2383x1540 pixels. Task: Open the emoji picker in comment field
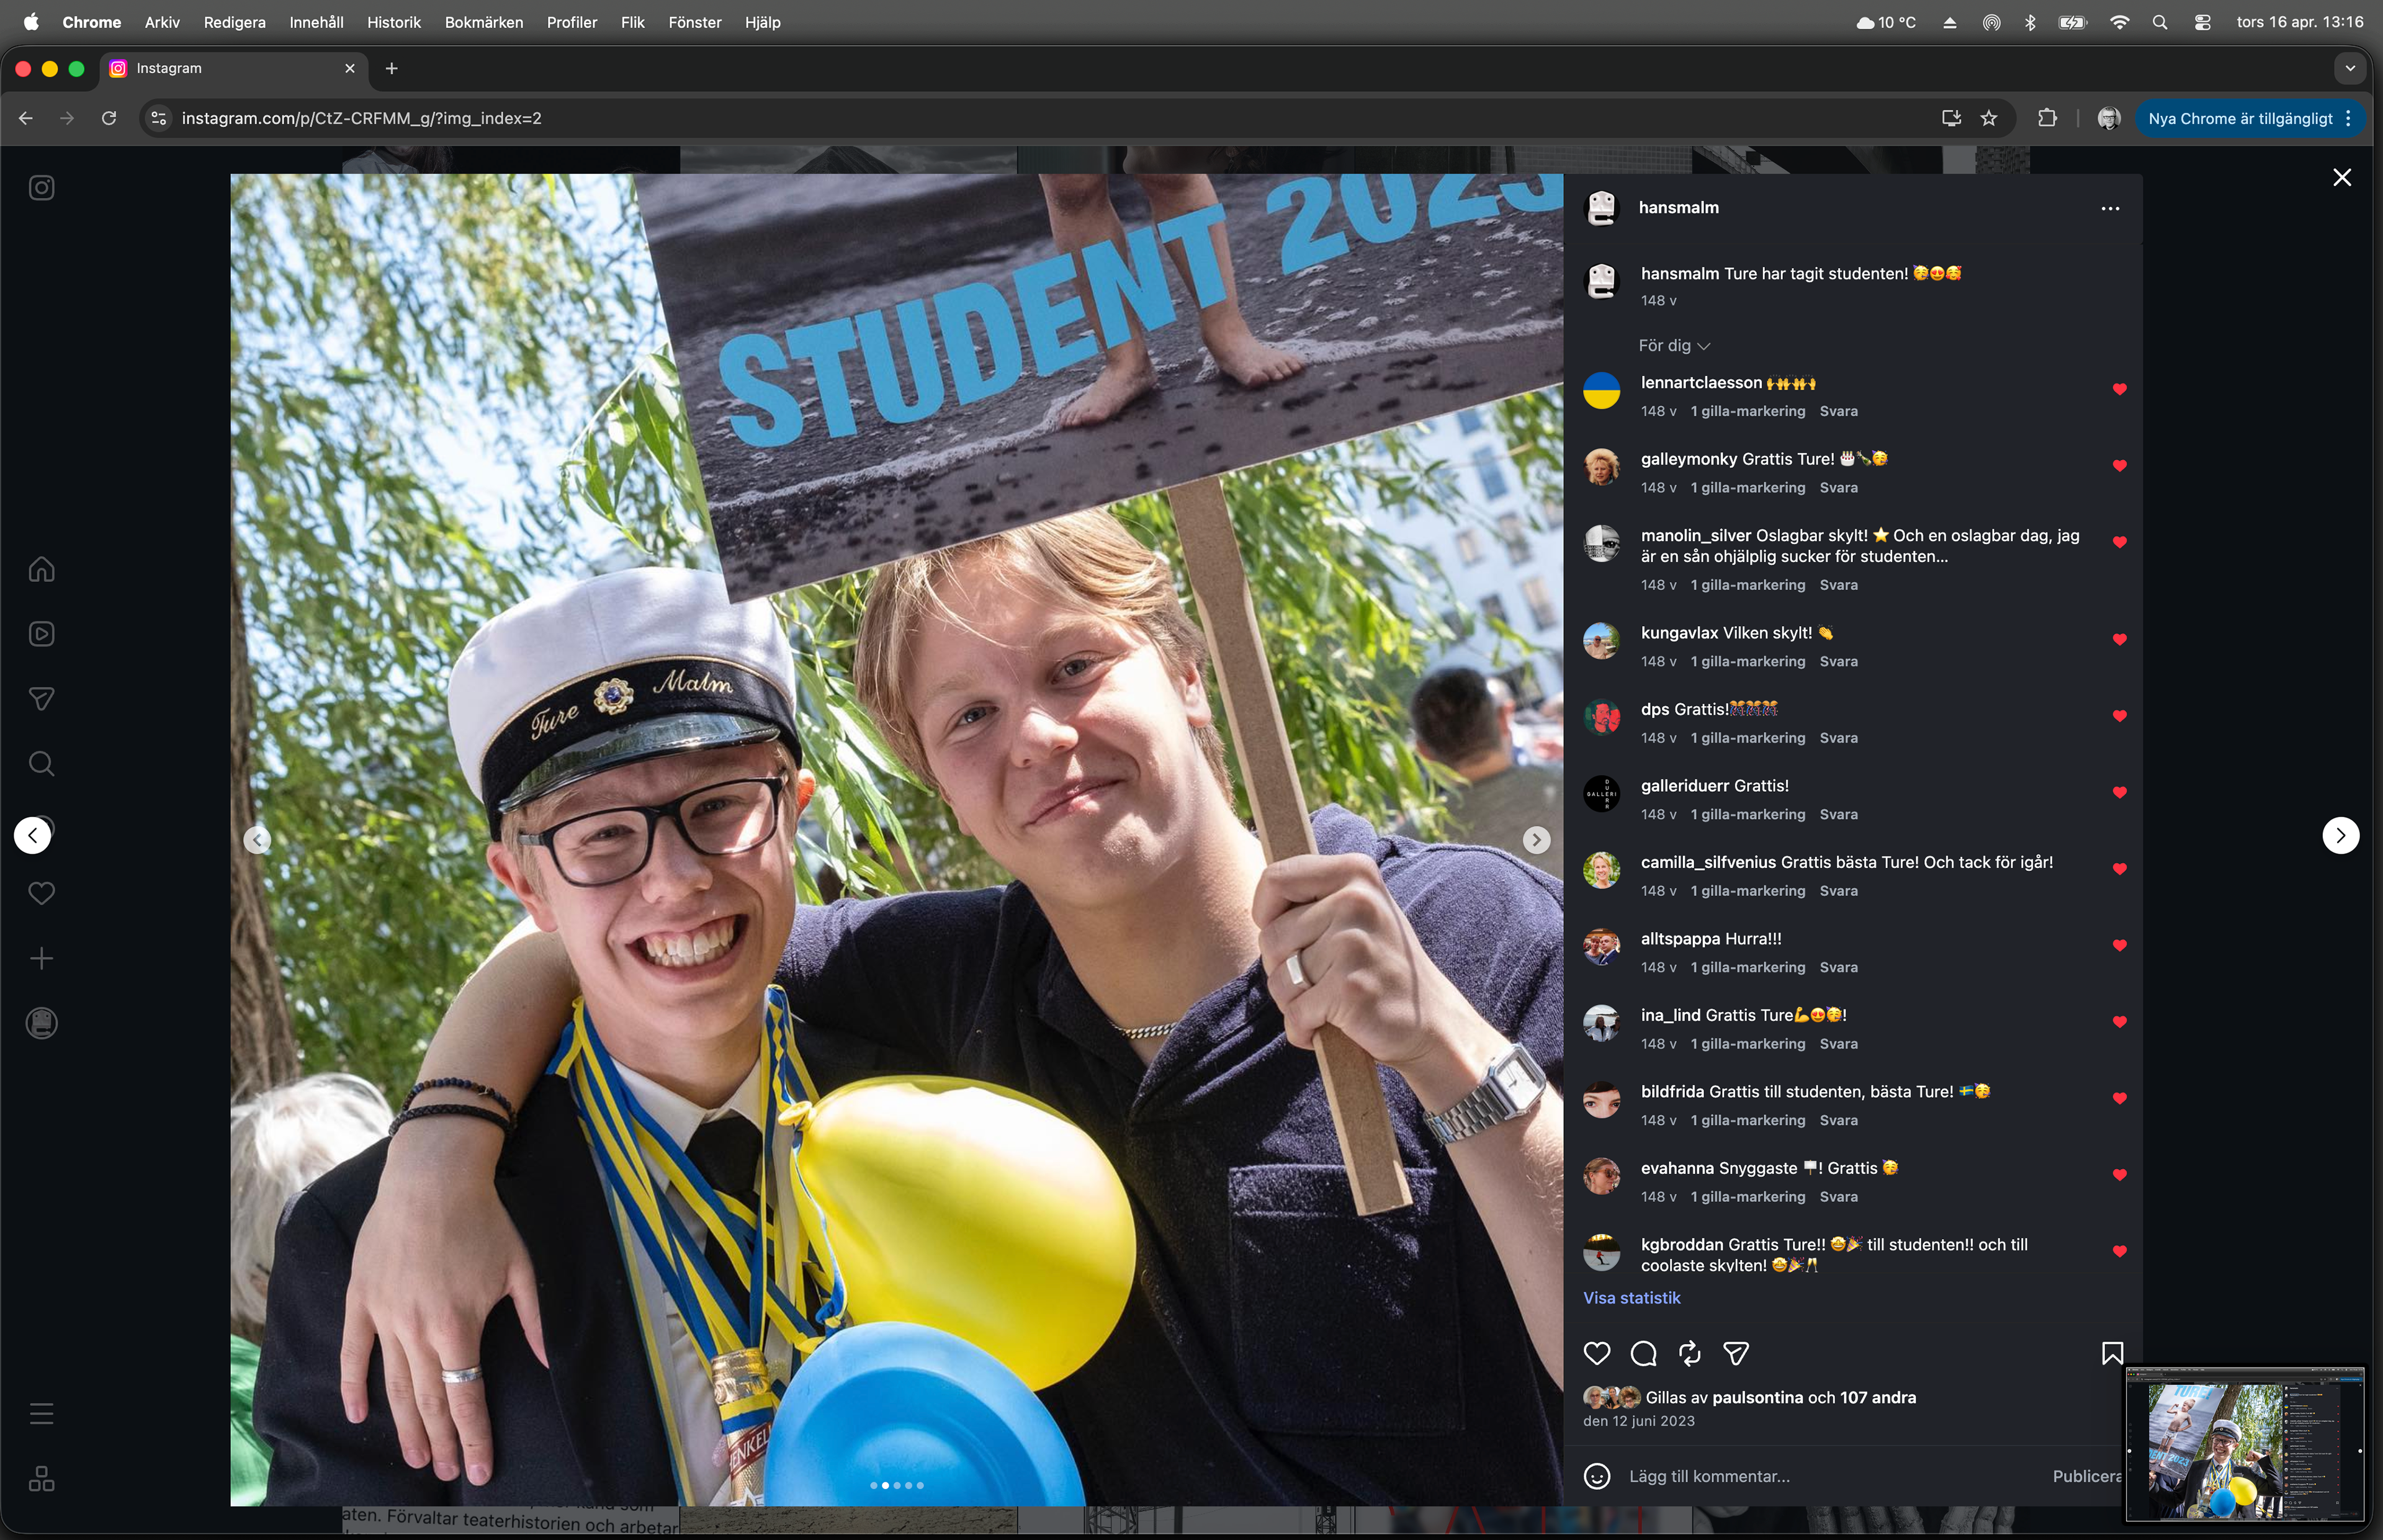pyautogui.click(x=1597, y=1476)
